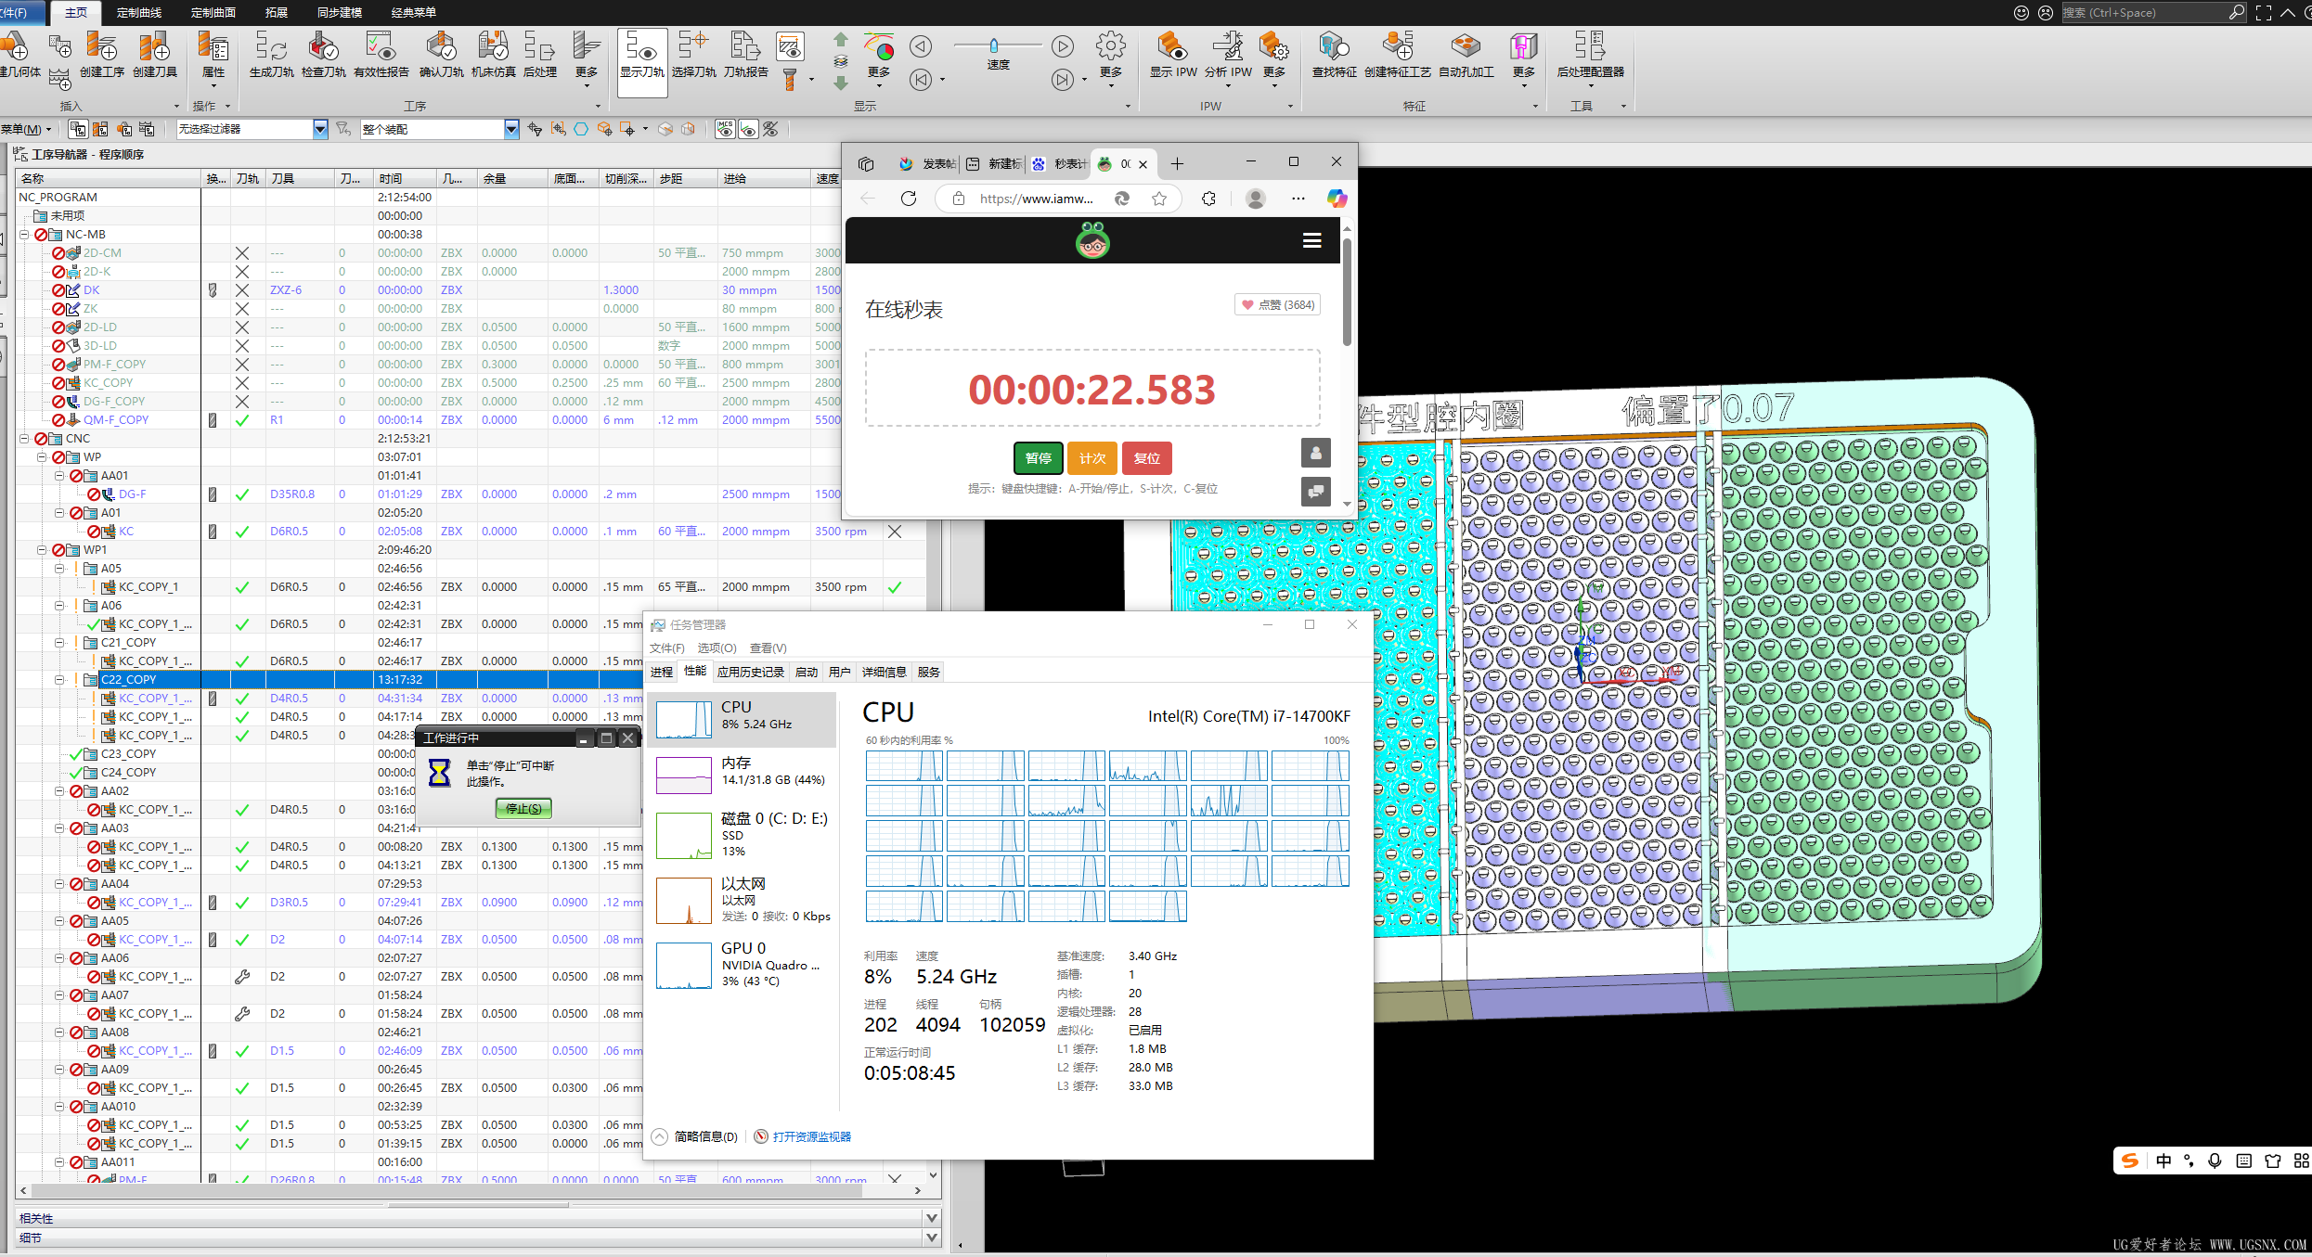Switch to the 定制曲线 ribbon tab
Viewport: 2312px width, 1257px height.
point(139,12)
